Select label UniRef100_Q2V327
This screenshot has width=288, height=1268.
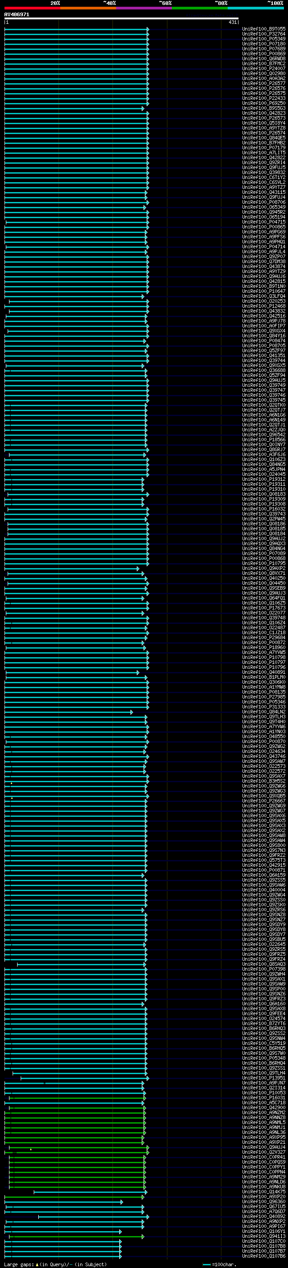(264, 1152)
